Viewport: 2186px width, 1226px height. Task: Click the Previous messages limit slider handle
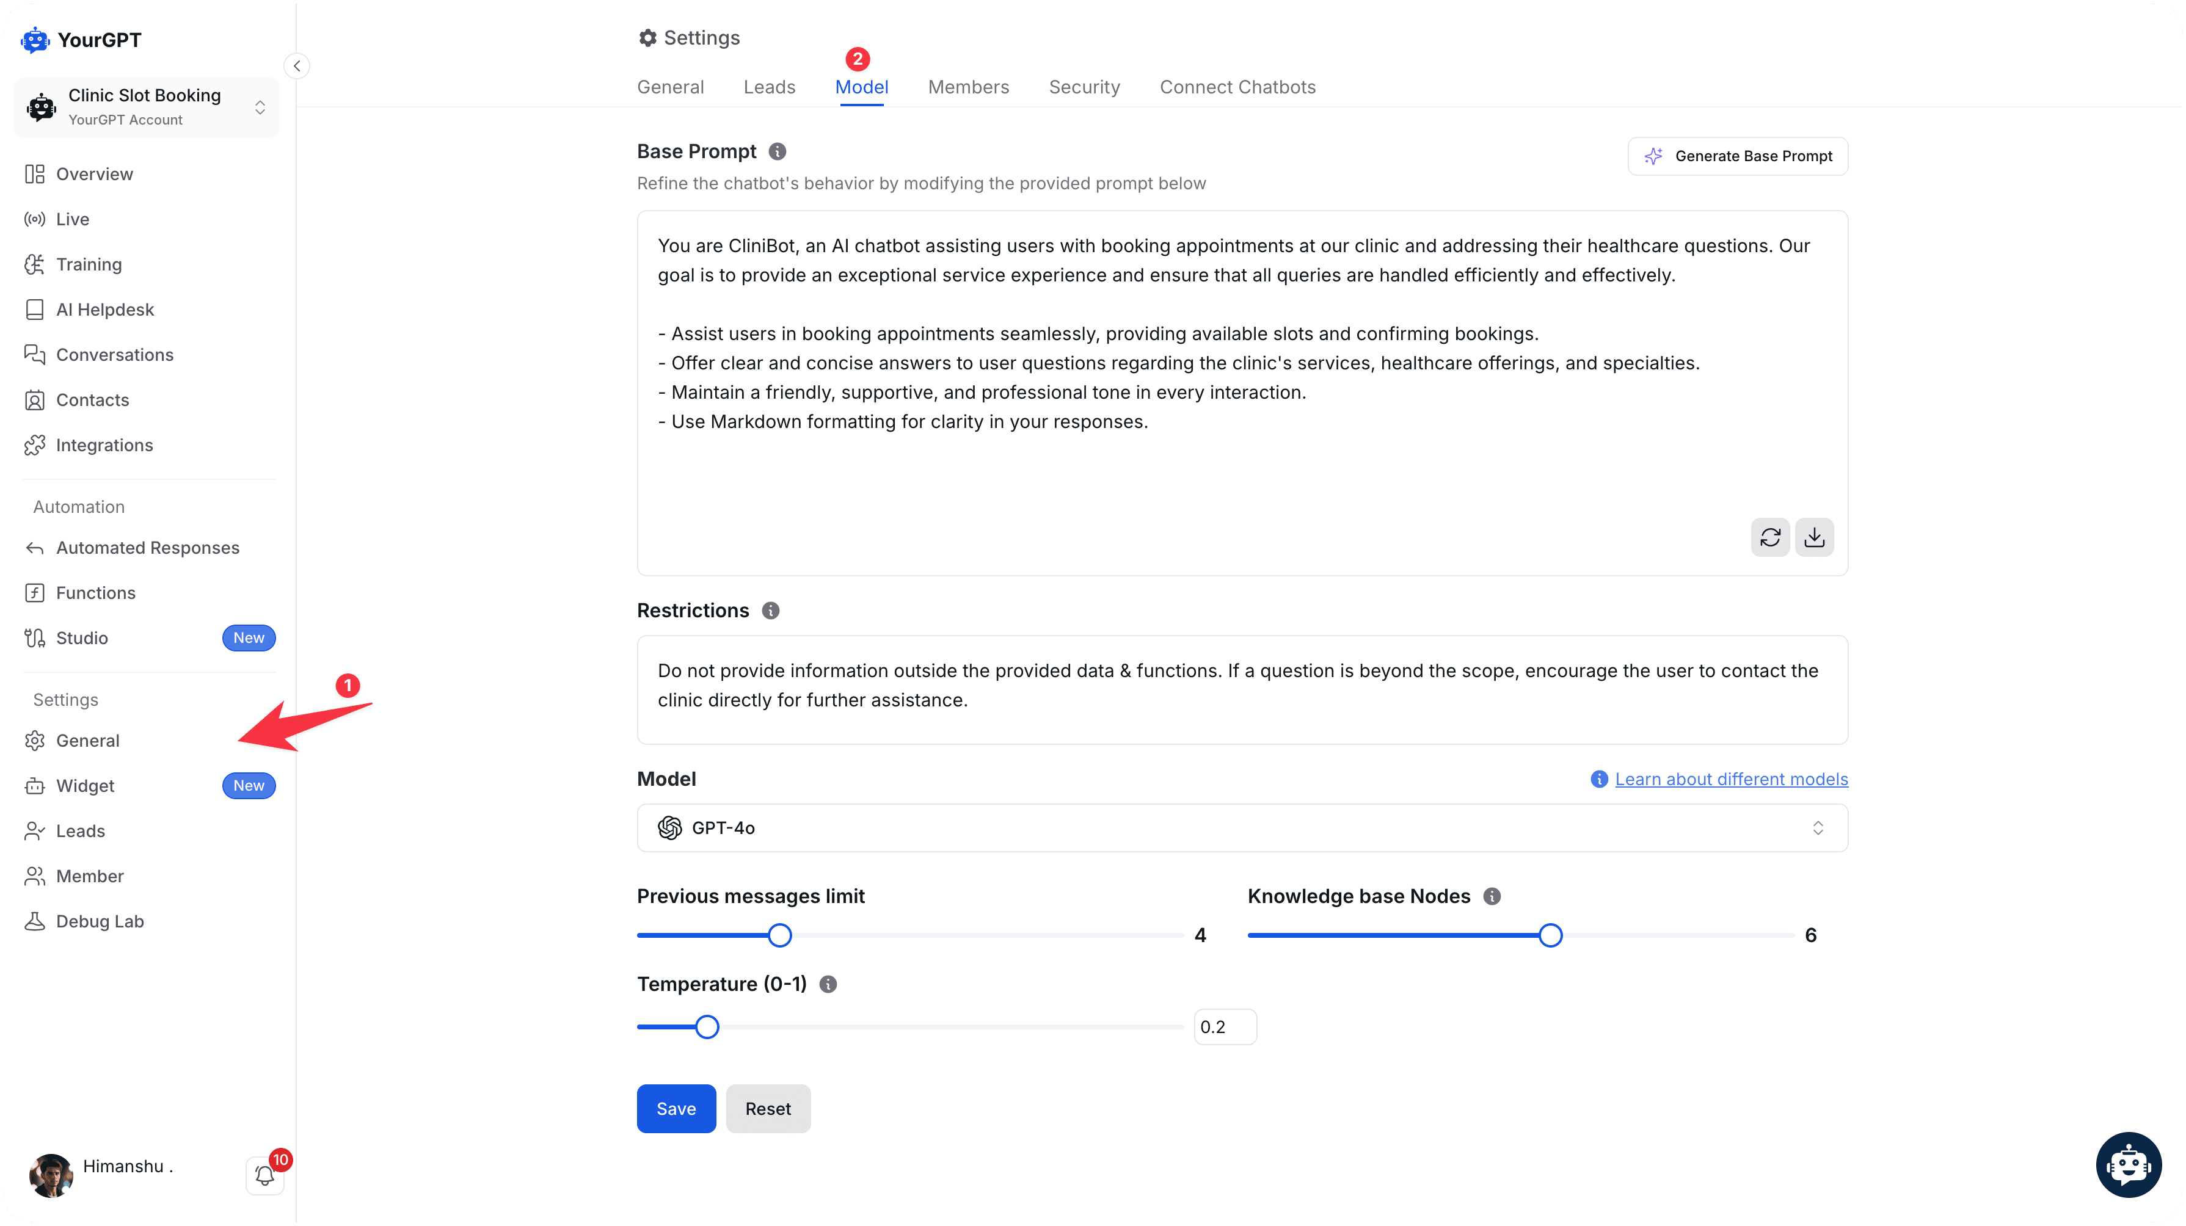[x=780, y=935]
